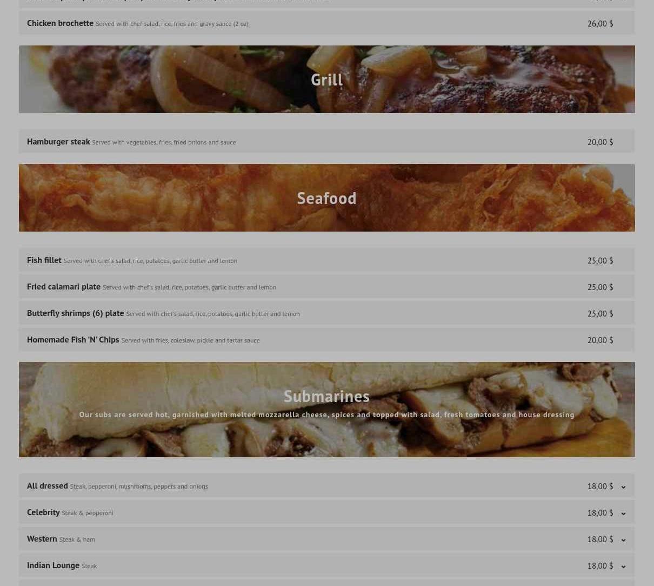Expand the Indian Lounge sub chevron
654x586 pixels.
pyautogui.click(x=623, y=566)
